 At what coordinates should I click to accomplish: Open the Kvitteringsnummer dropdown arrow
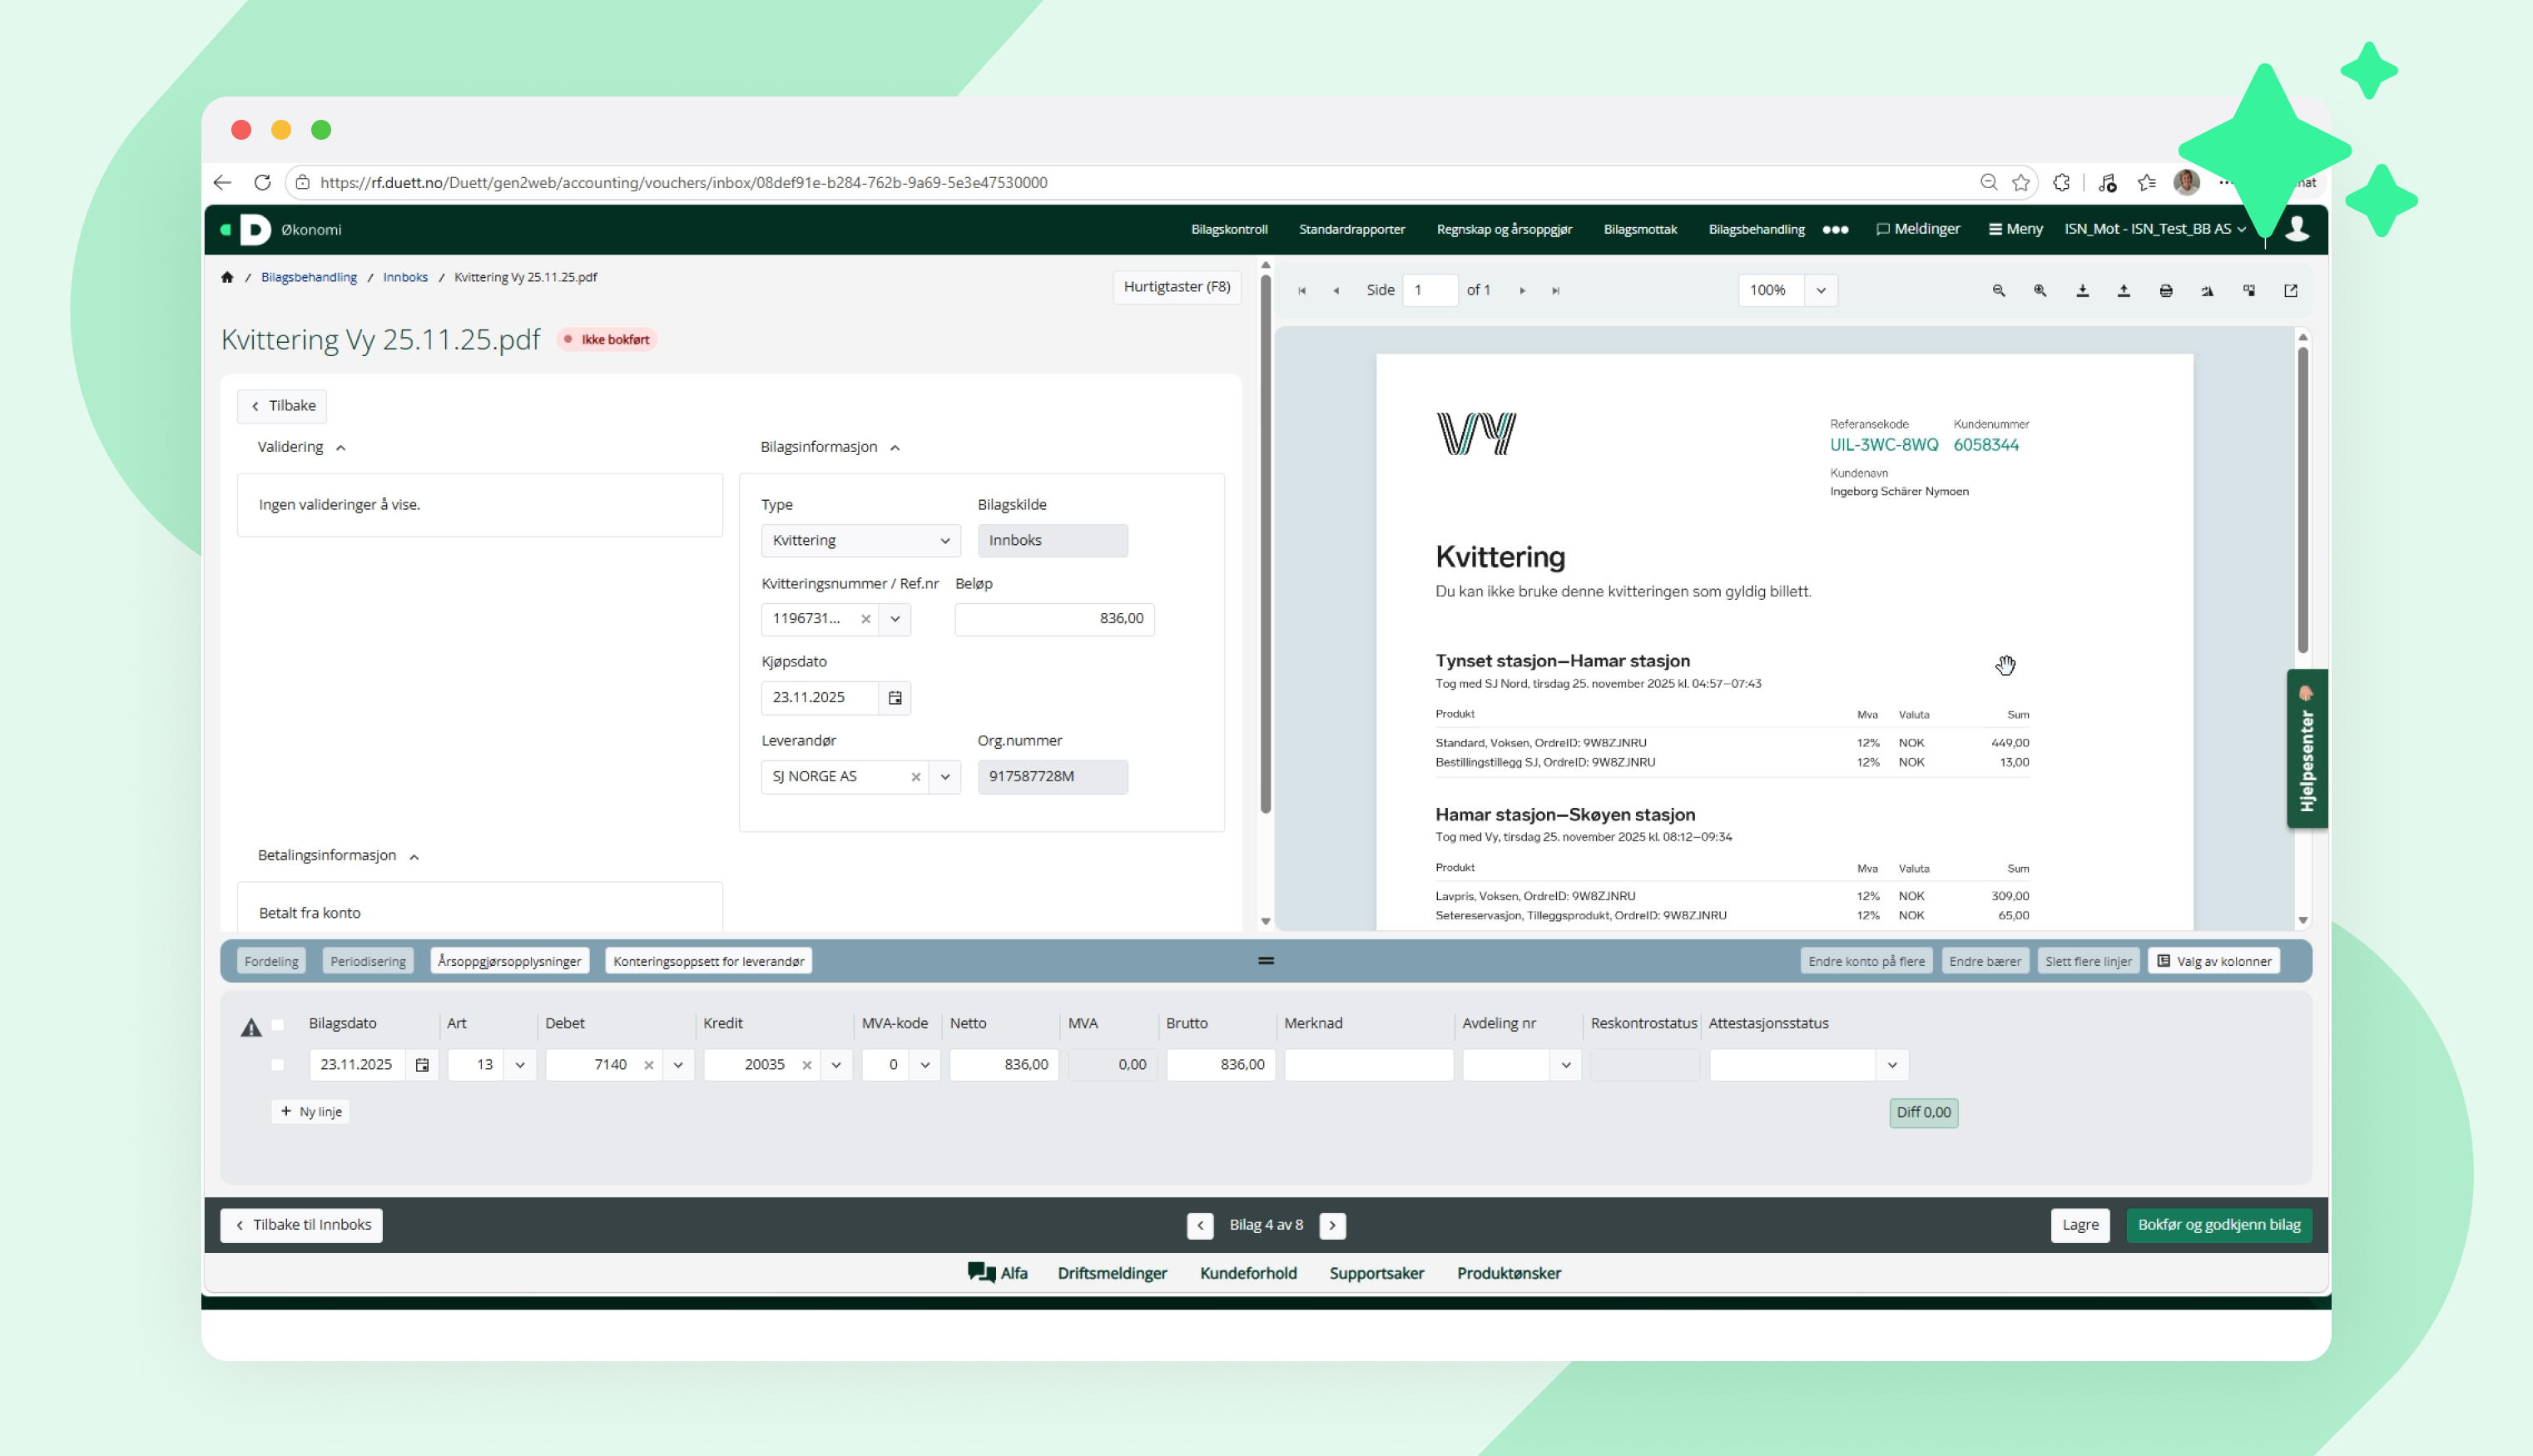coord(895,619)
